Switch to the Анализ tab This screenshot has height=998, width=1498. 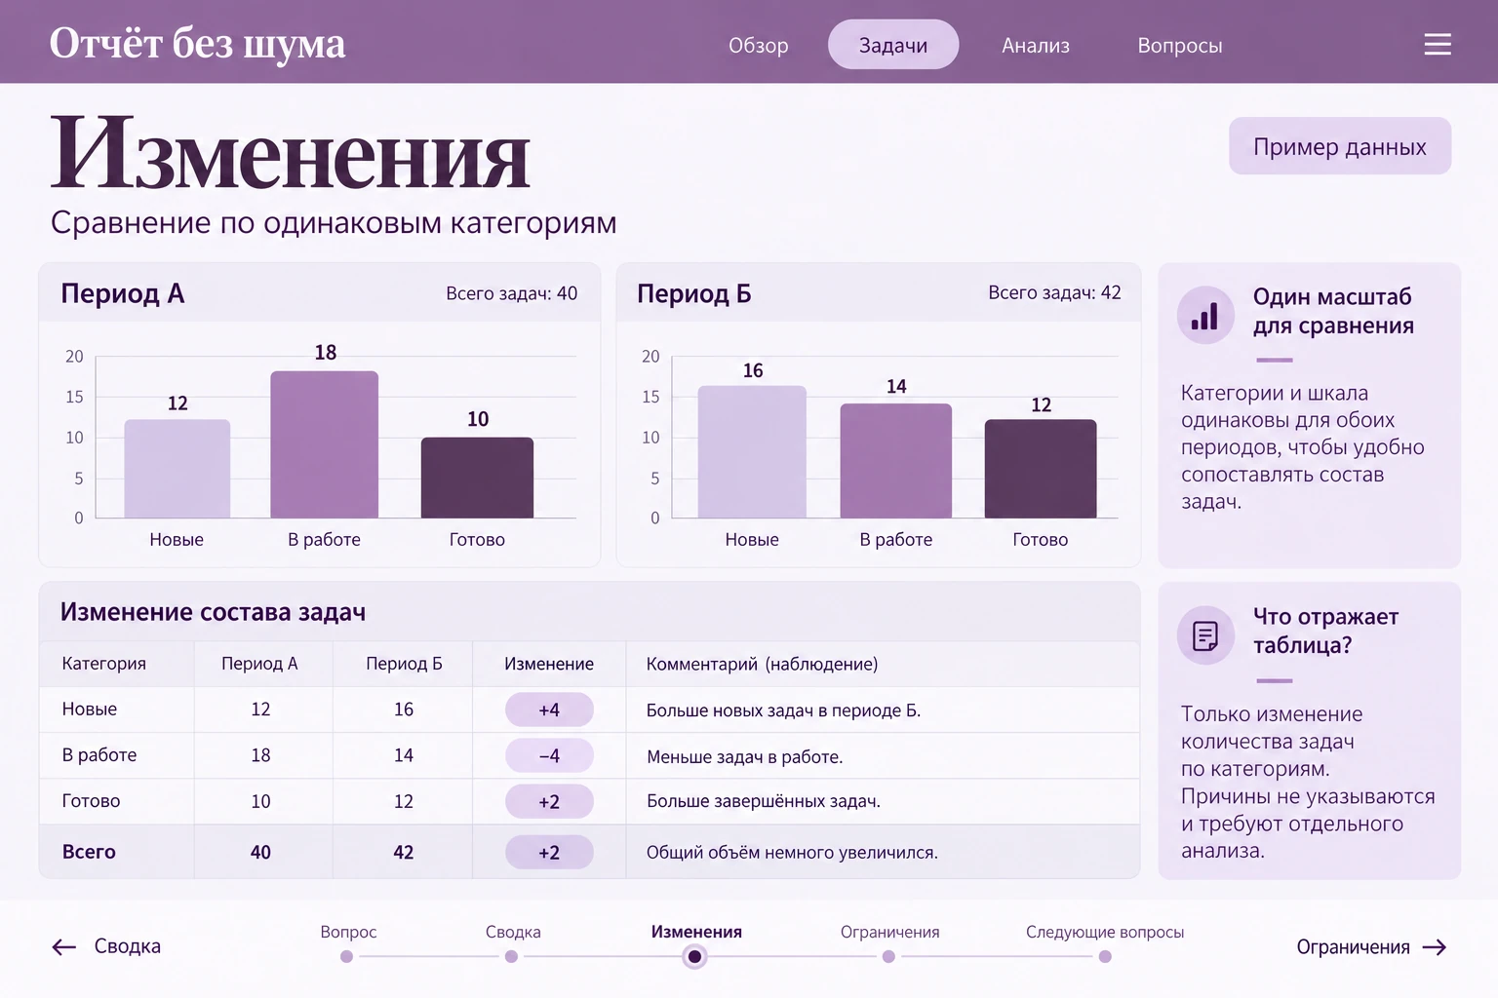click(x=1036, y=45)
